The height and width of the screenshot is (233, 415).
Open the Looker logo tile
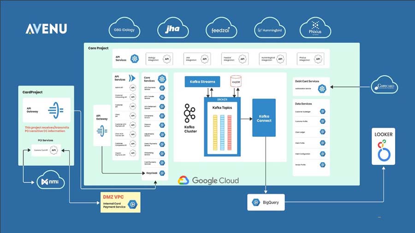coord(383,146)
